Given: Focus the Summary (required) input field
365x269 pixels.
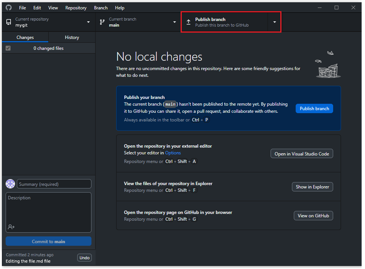Looking at the screenshot, I should [x=54, y=184].
